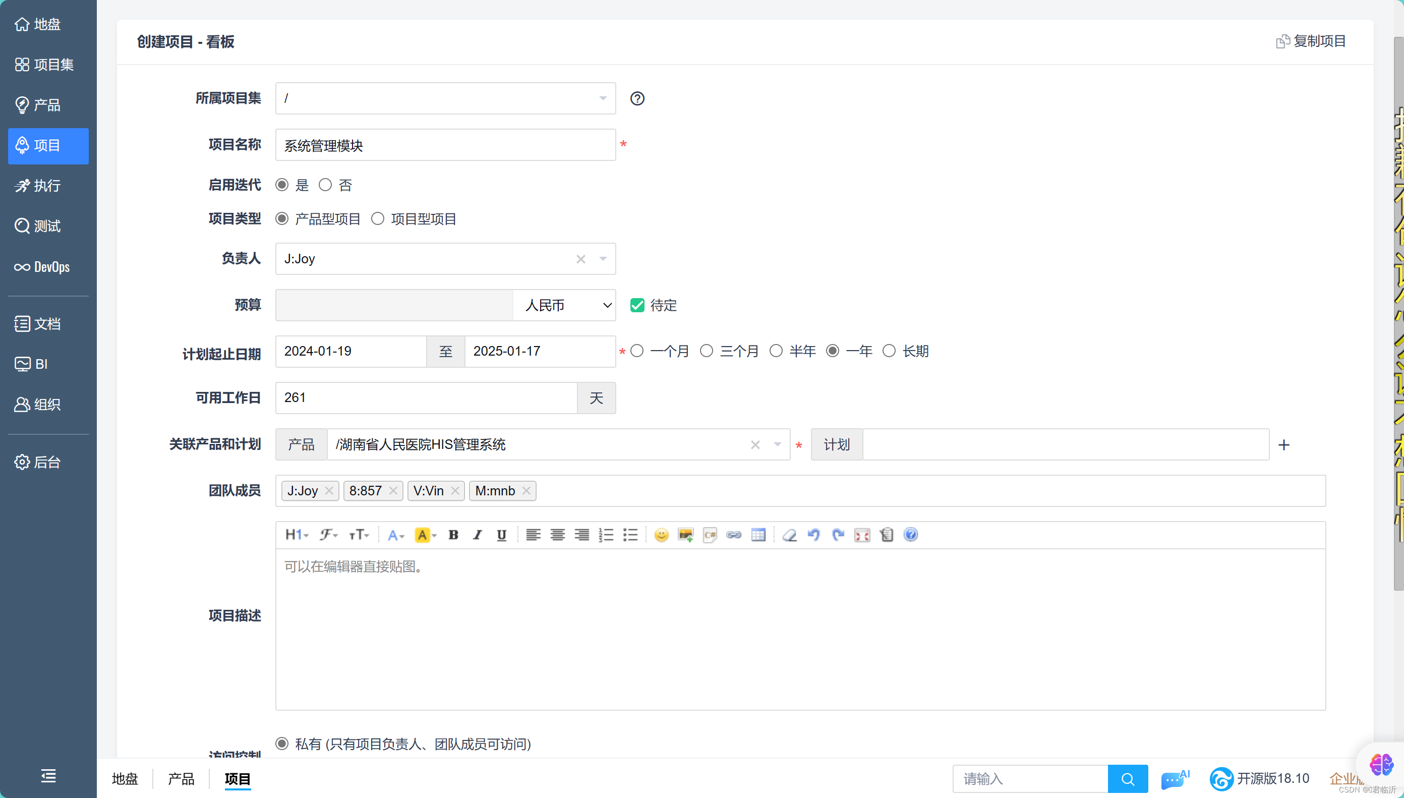Screen dimensions: 1404x798
Task: Open text highlight color picker
Action: pos(425,535)
